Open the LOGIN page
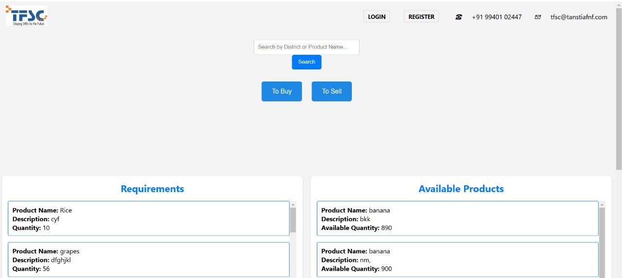The width and height of the screenshot is (622, 278). 376,17
